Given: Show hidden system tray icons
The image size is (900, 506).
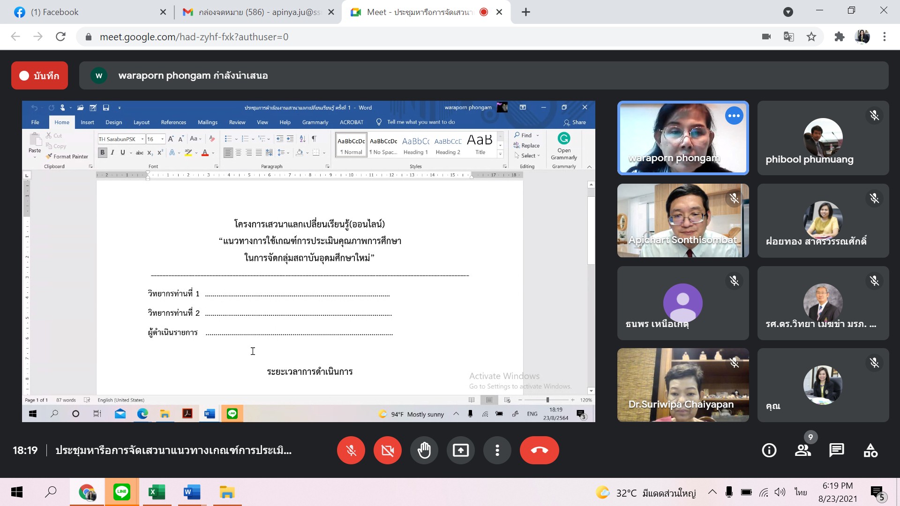Looking at the screenshot, I should pyautogui.click(x=712, y=492).
